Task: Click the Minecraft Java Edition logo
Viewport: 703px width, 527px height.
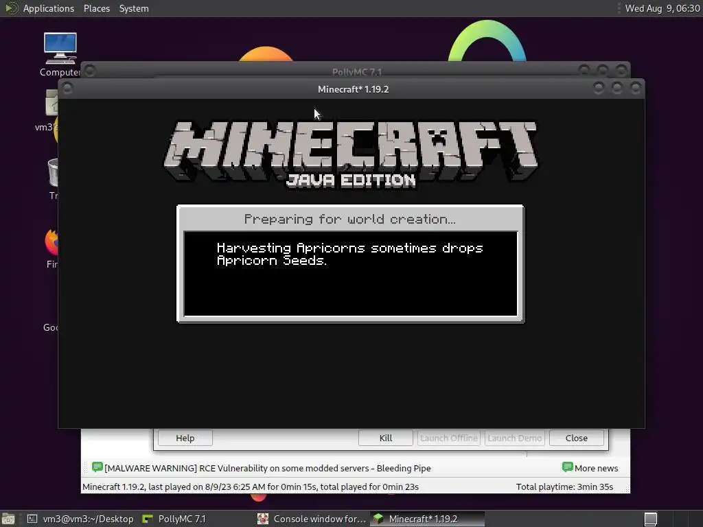Action: point(351,154)
